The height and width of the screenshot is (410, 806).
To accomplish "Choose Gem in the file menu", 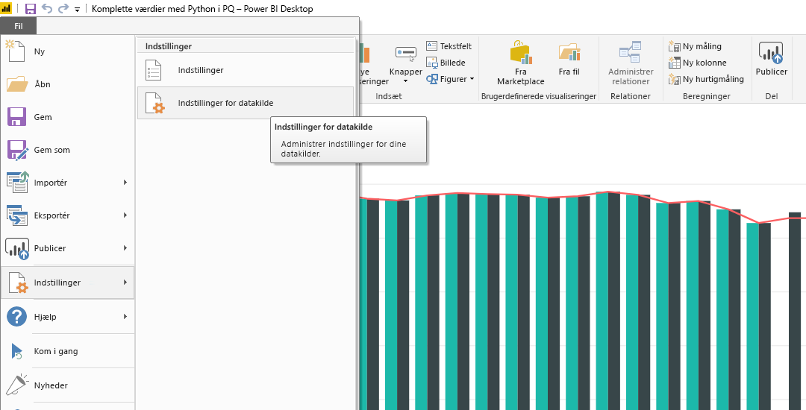I will [67, 117].
